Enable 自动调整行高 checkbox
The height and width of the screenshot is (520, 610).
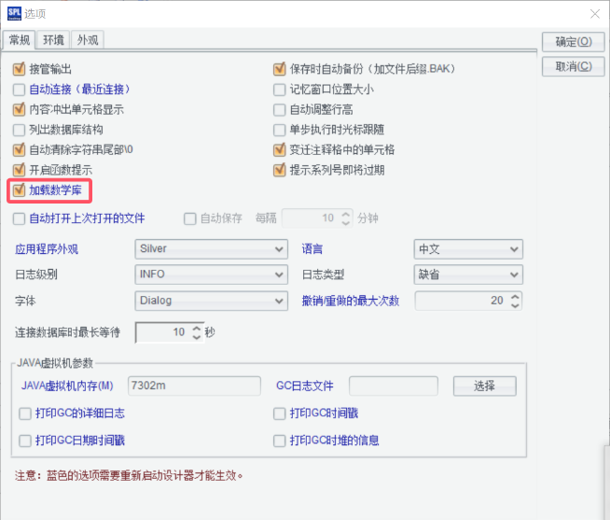point(279,109)
